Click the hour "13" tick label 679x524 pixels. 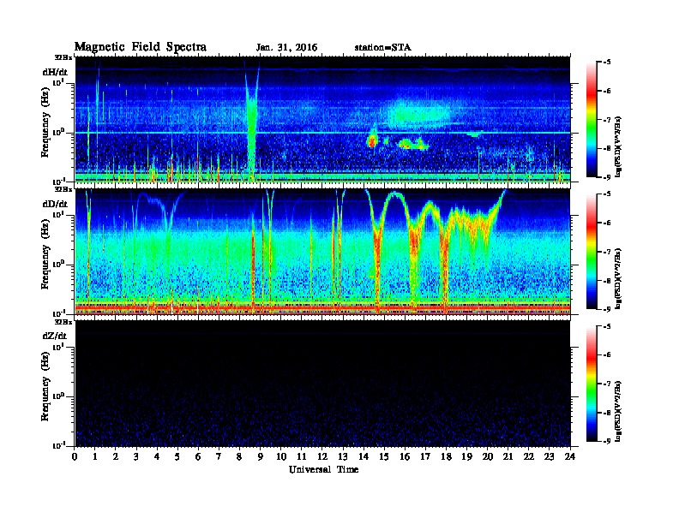coord(343,457)
